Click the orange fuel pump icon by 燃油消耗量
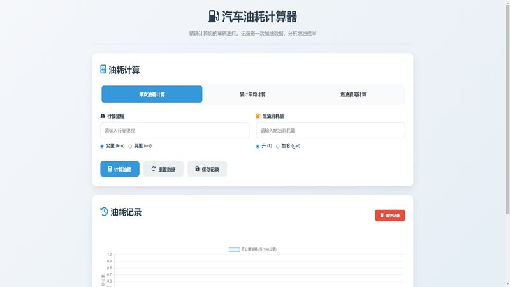The image size is (510, 287). click(x=258, y=116)
